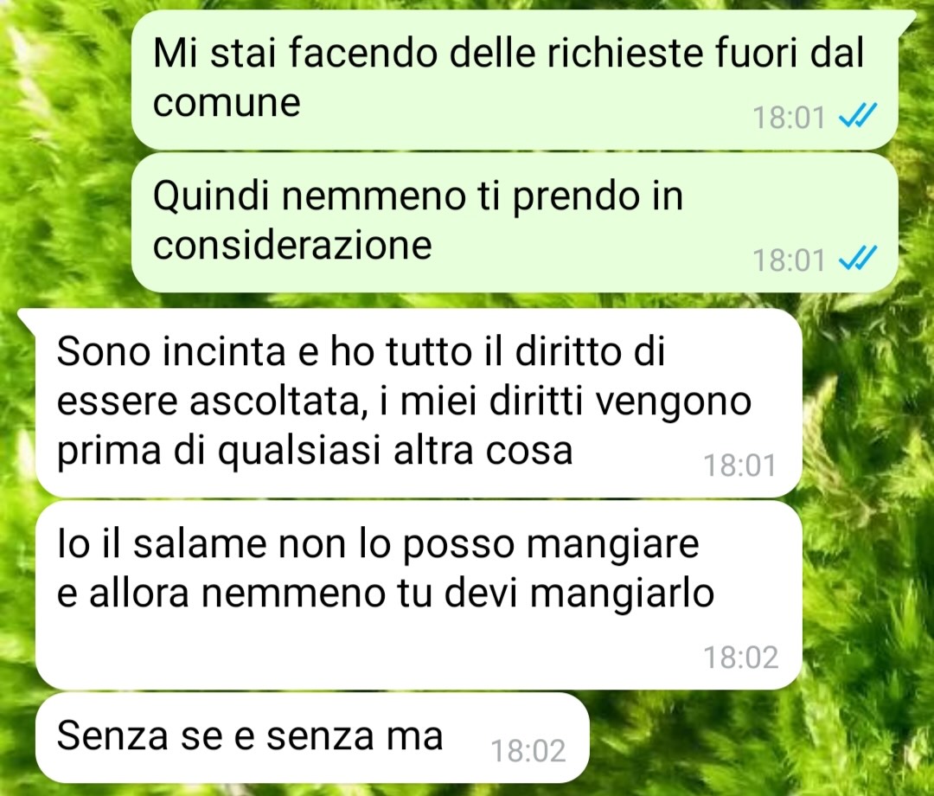Click the blue read ticks on the 'fuori dal comune' message
Viewport: 934px width, 796px height.
[858, 116]
